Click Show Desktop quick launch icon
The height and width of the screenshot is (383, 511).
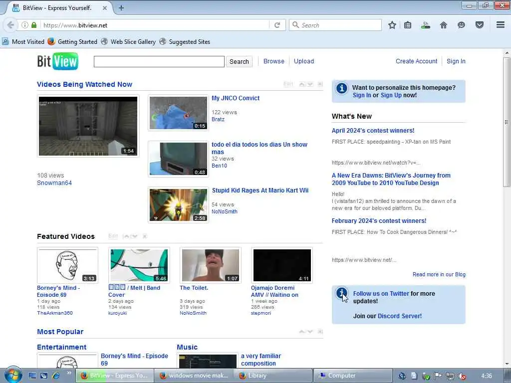click(x=32, y=376)
